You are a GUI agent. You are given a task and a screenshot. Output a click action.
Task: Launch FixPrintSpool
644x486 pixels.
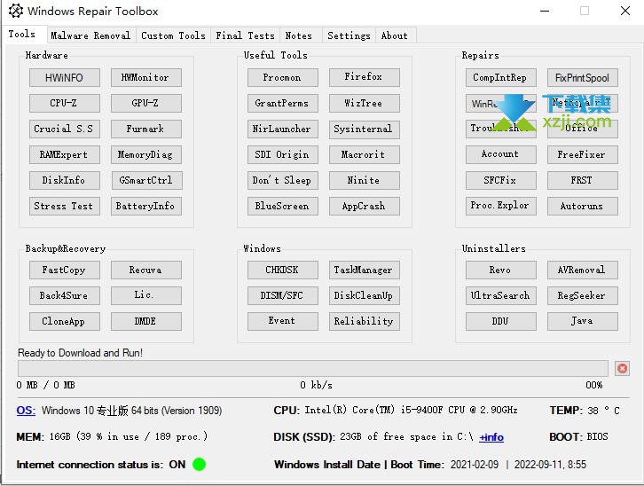[583, 77]
